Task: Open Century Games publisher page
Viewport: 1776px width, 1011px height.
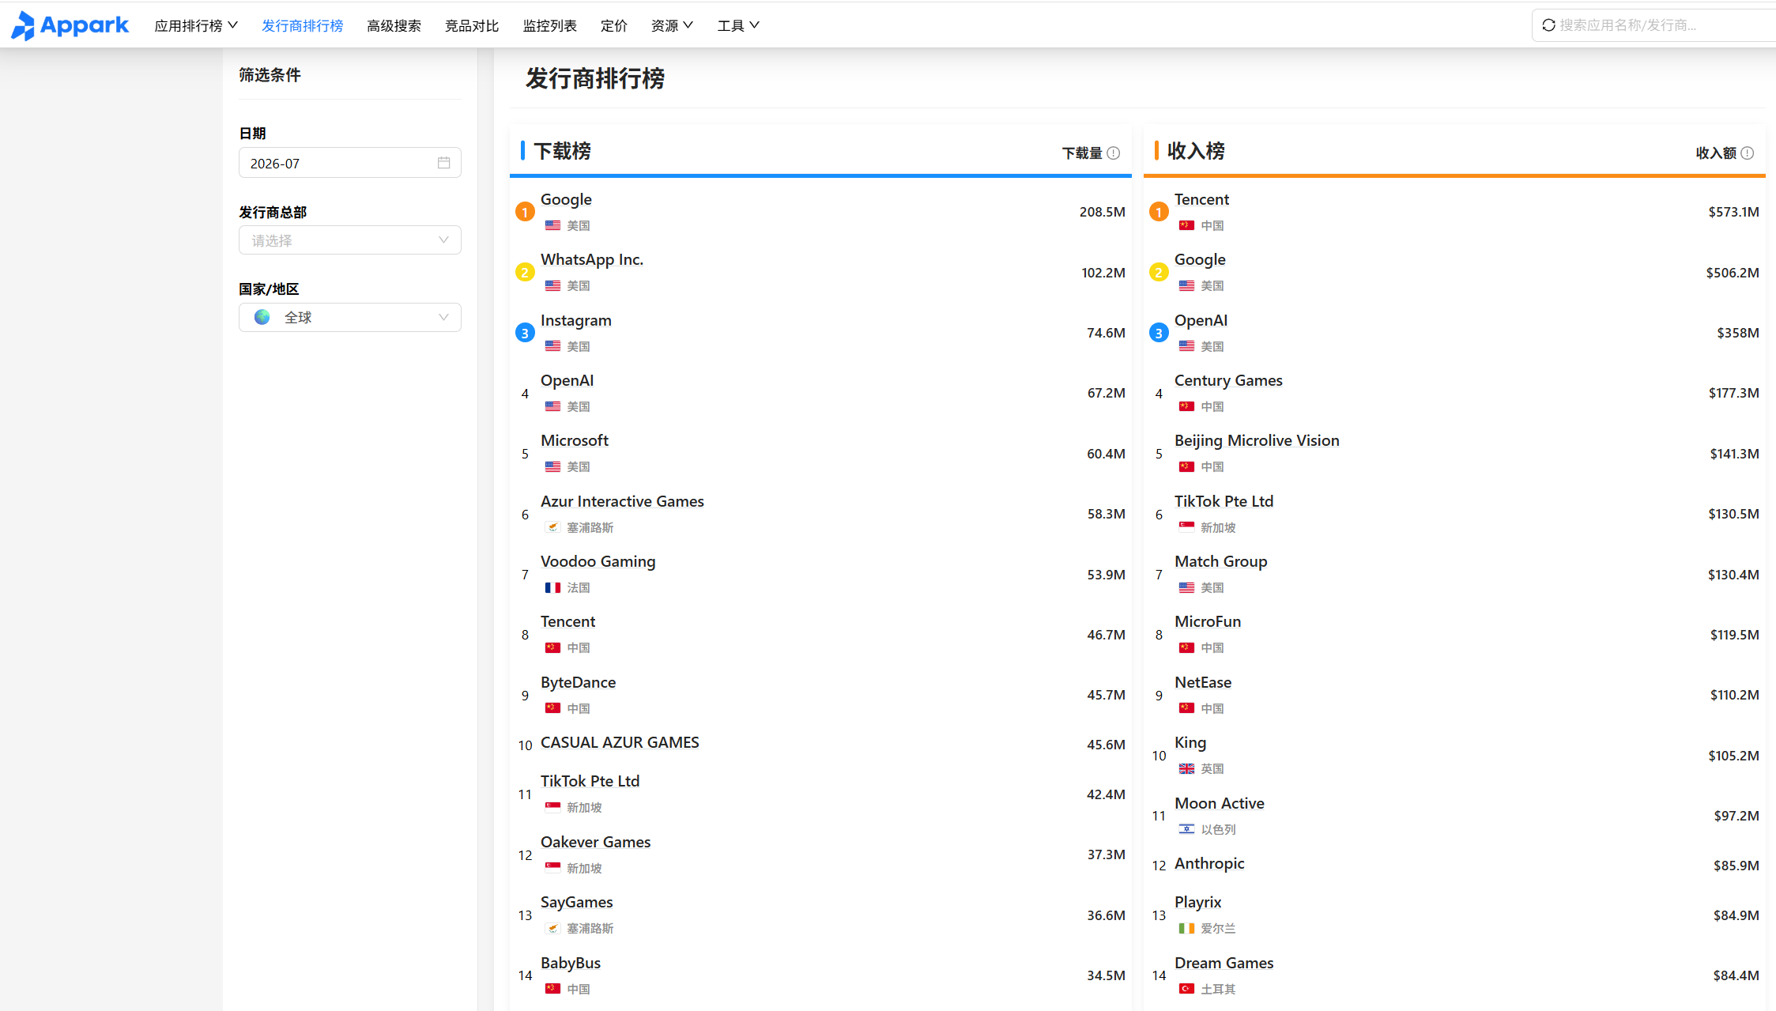Action: pyautogui.click(x=1228, y=381)
